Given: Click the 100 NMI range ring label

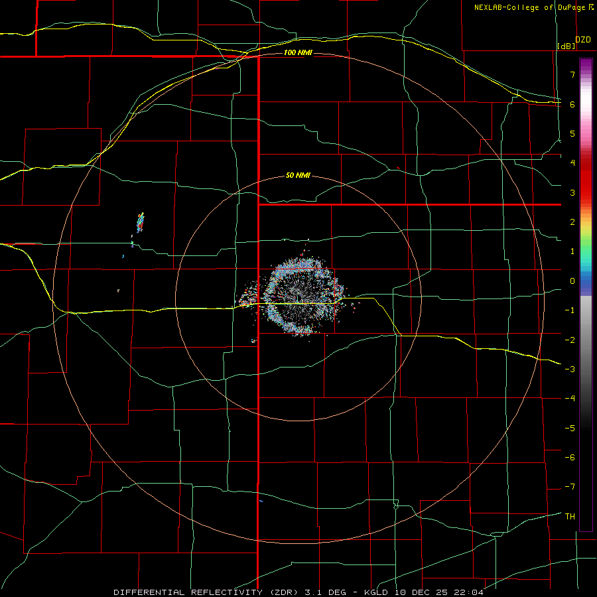Looking at the screenshot, I should click(x=298, y=52).
